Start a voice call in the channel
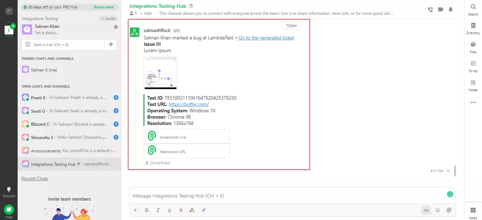 click(x=430, y=10)
